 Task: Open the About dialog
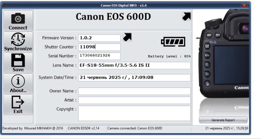point(18,84)
